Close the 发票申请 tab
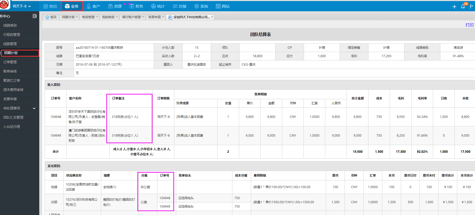 [163, 17]
